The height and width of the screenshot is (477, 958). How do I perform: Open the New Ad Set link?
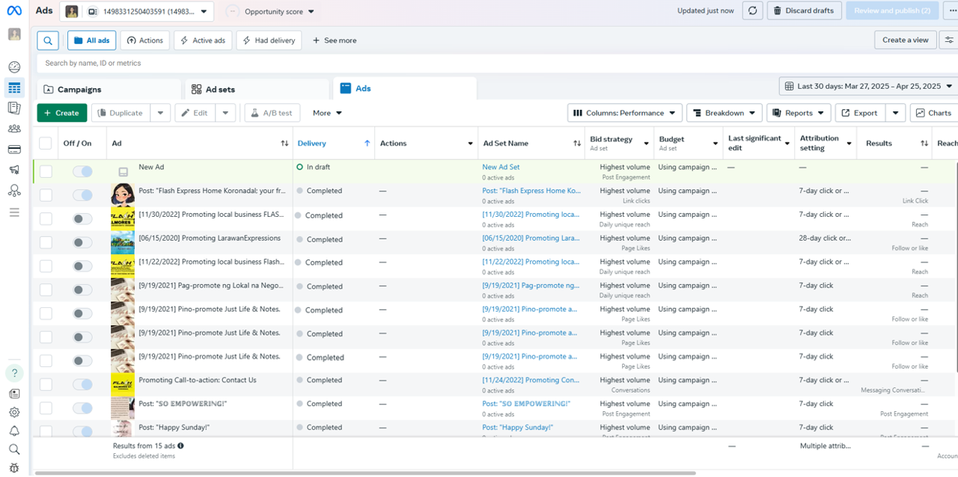click(x=501, y=167)
